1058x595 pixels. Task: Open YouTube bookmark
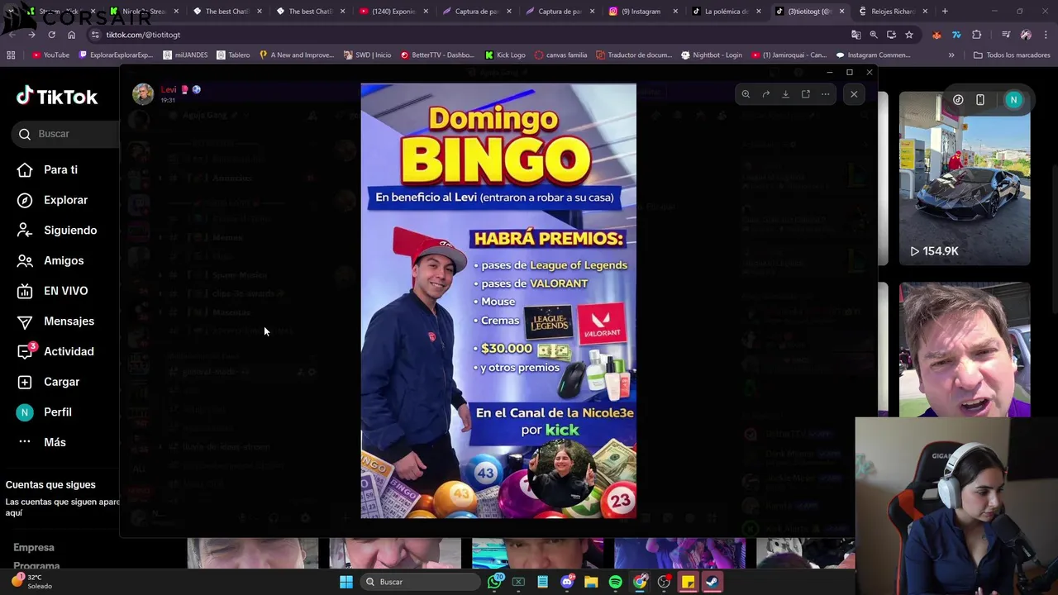(50, 55)
